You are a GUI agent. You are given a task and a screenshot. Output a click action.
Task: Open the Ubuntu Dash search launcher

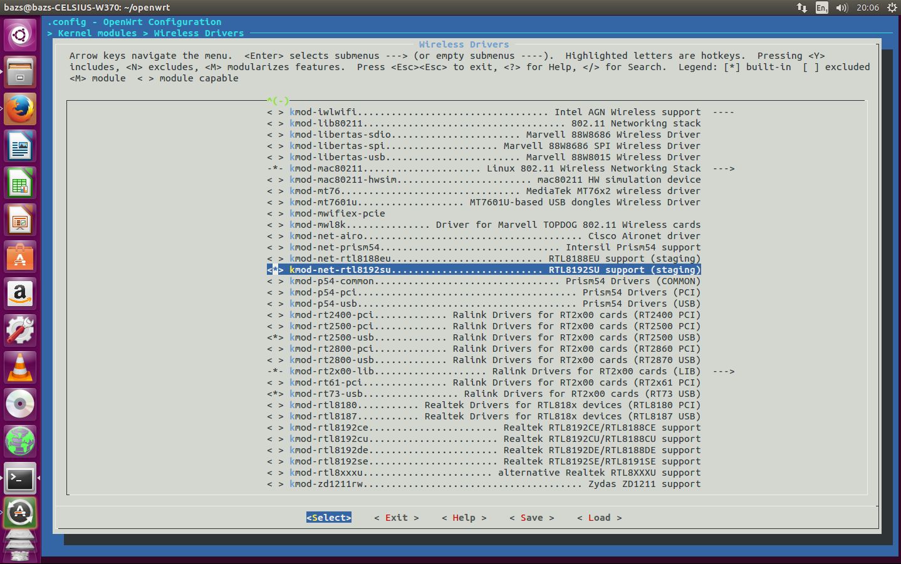[x=20, y=34]
